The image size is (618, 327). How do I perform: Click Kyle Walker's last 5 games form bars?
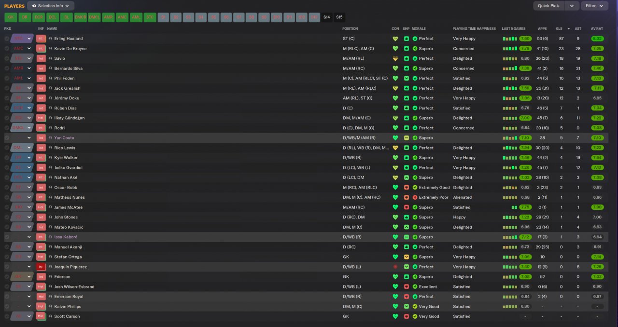510,158
